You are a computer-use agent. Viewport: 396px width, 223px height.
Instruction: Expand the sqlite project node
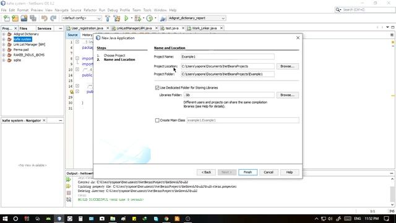click(x=4, y=60)
